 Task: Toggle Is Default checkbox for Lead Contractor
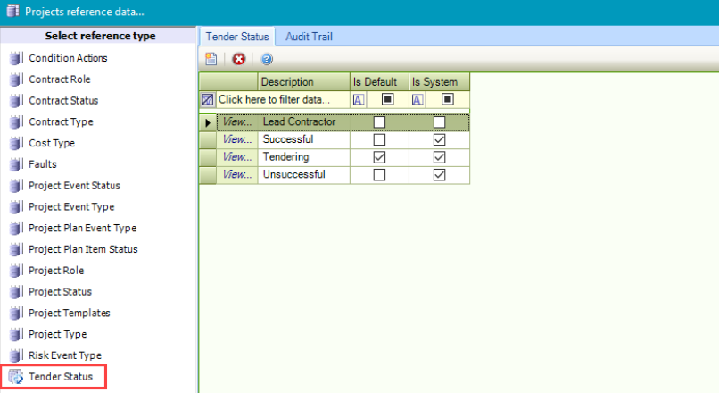(x=379, y=122)
